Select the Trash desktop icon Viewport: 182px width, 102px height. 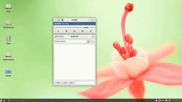[x=8, y=40]
